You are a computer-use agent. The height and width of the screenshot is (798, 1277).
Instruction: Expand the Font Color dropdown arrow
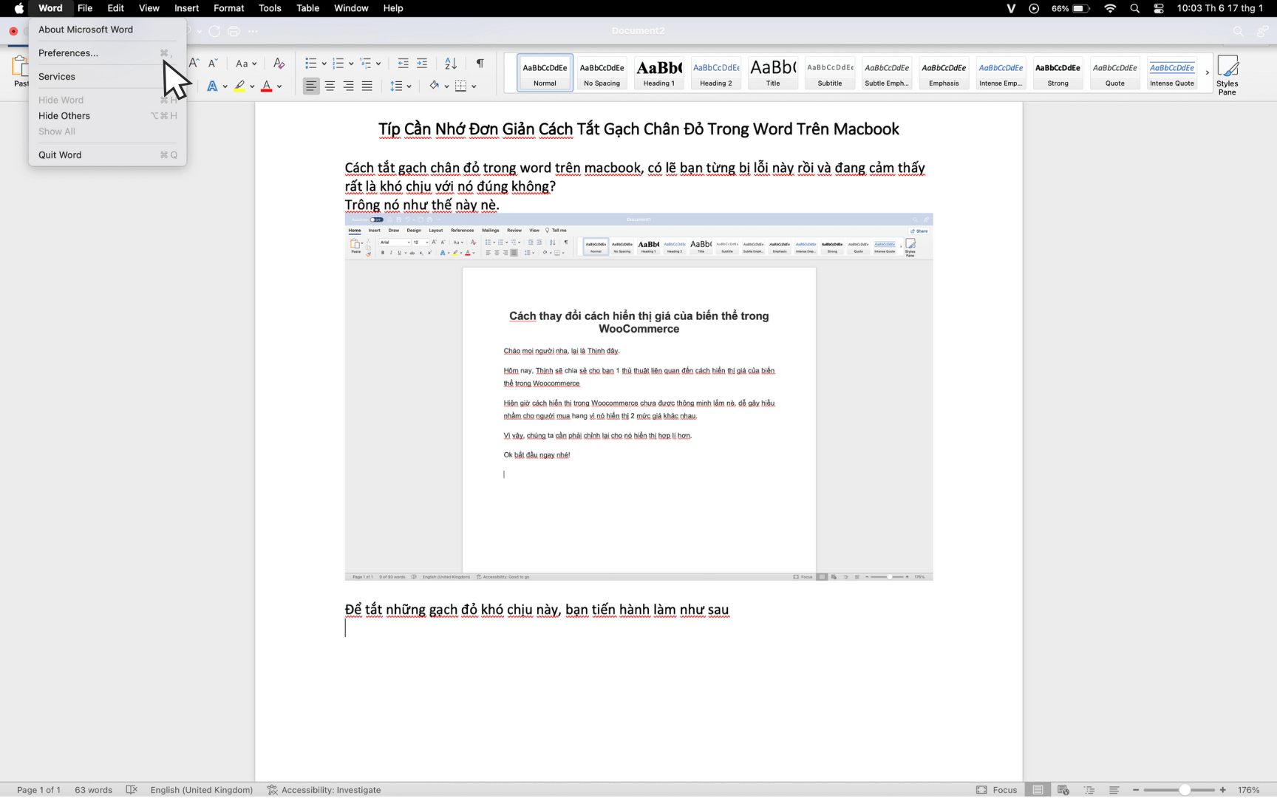tap(279, 86)
